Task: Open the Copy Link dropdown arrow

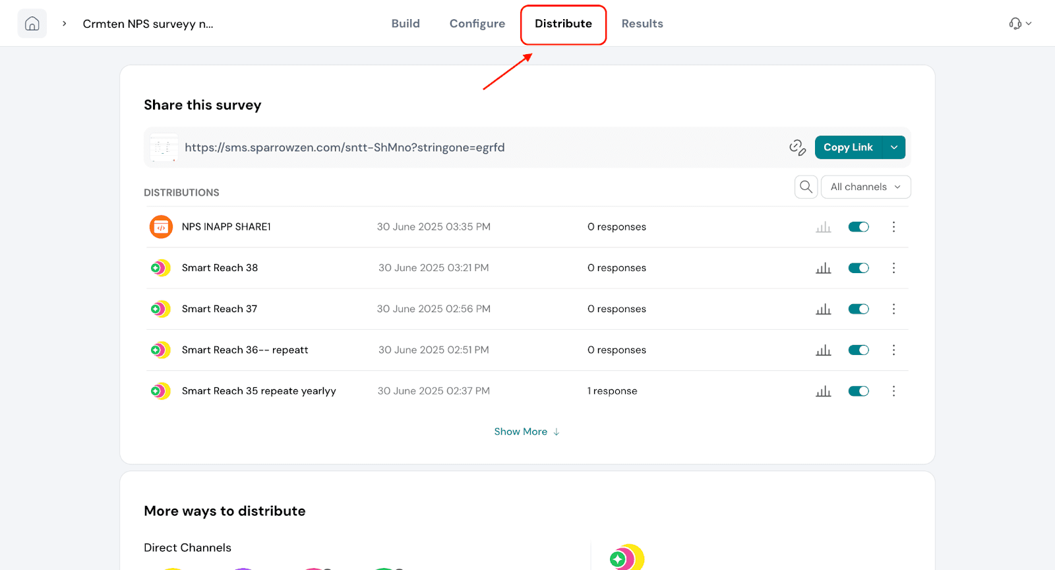Action: (893, 147)
